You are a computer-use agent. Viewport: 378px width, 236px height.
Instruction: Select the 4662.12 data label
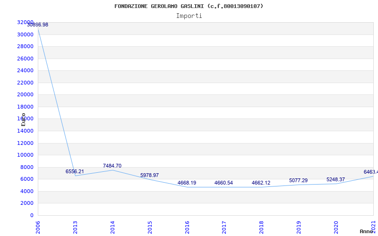[261, 183]
